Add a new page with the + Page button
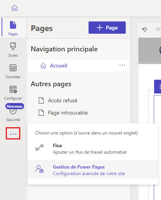 click(107, 28)
